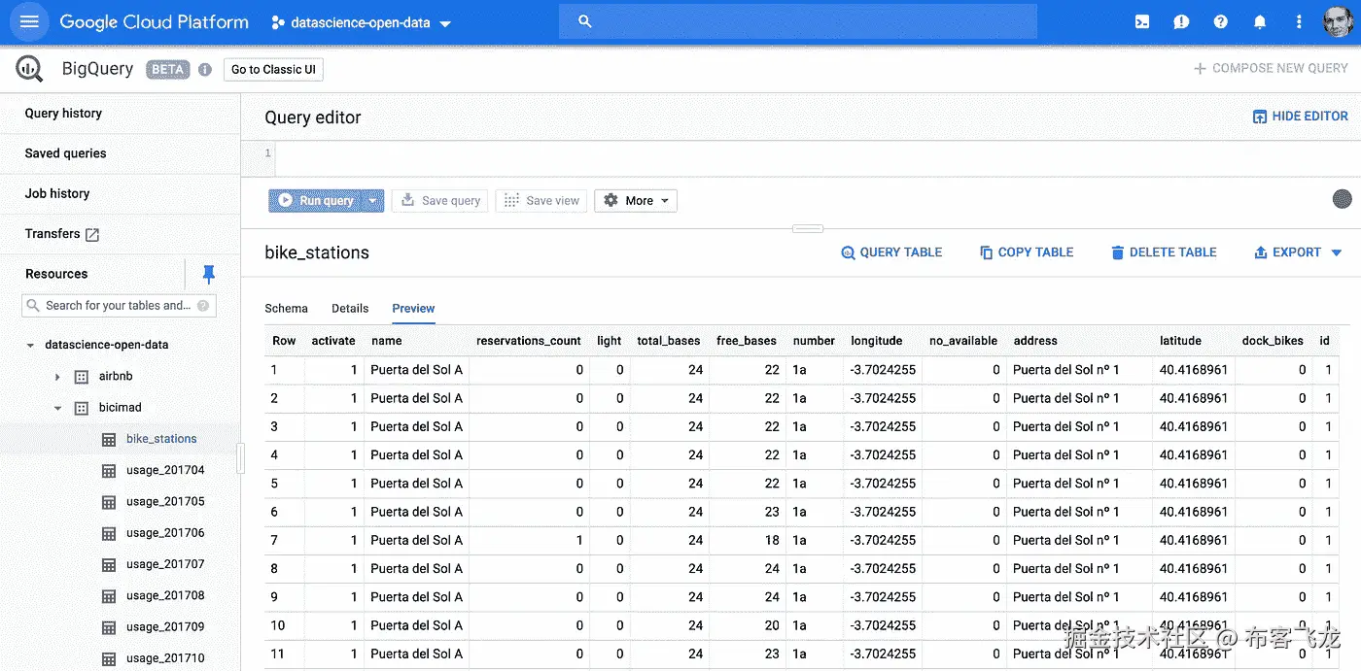This screenshot has height=671, width=1361.
Task: Click in the query editor text area
Action: [x=817, y=160]
